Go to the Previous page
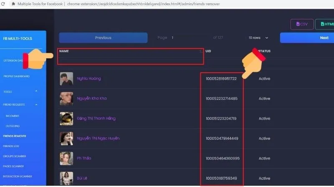 point(103,38)
